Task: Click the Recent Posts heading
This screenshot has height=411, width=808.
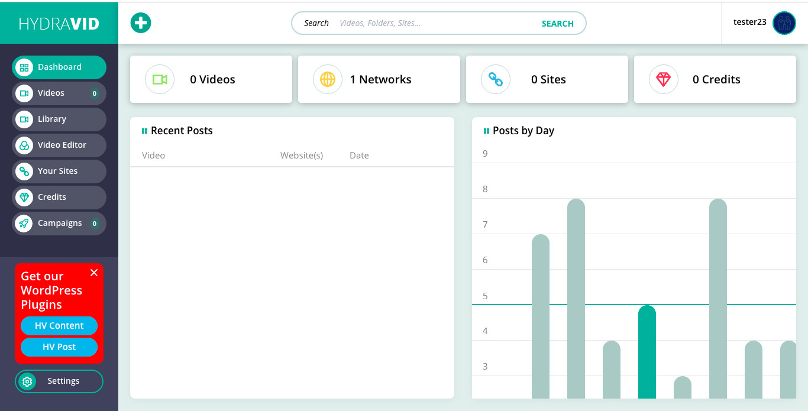Action: [182, 131]
